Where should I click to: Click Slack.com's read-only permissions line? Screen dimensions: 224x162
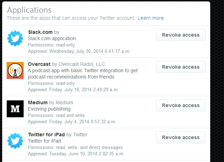(x=51, y=45)
